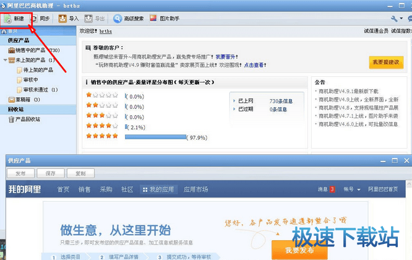Click the 发布 button in 供应产品 window

(x=20, y=173)
